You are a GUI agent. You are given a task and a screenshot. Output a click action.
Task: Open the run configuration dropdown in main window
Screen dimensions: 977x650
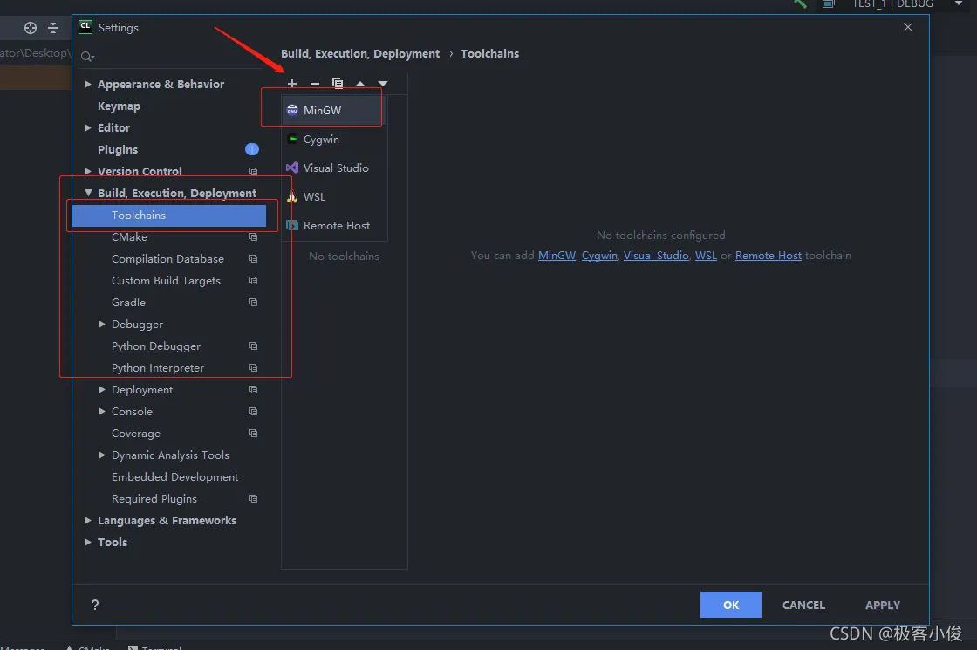[959, 3]
